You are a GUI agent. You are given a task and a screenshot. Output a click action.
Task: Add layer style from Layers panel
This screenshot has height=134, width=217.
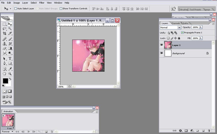180,131
